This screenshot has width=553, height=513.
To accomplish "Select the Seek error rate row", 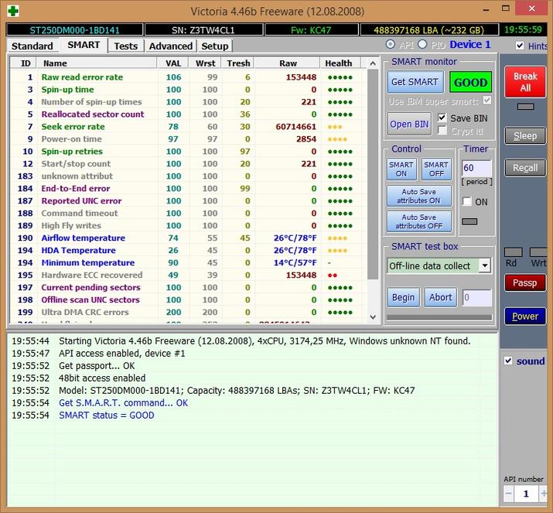I will coord(189,126).
